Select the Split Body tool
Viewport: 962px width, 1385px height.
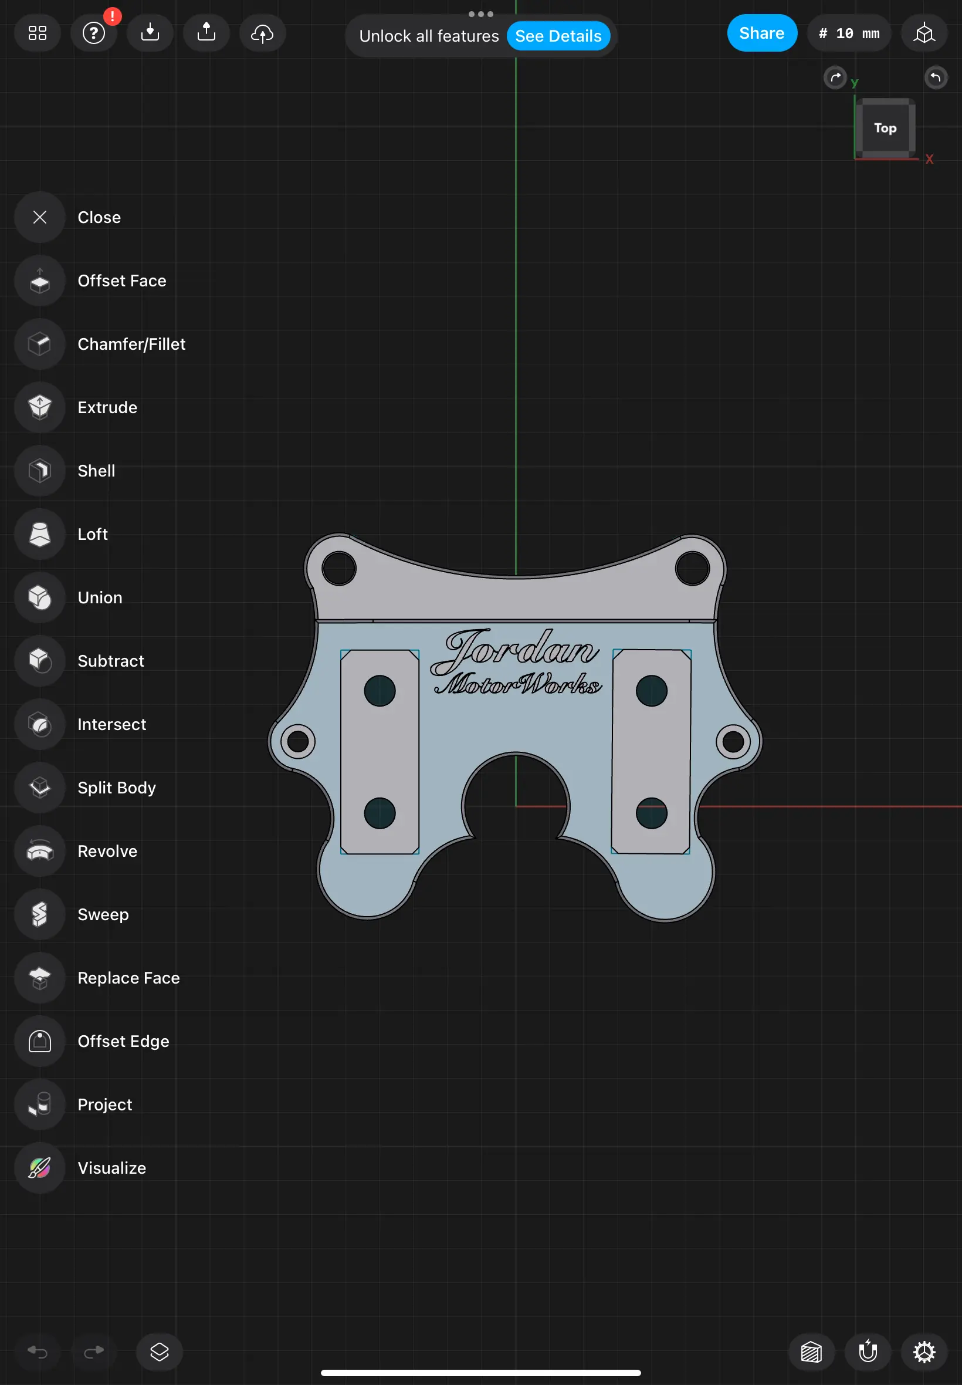point(39,788)
